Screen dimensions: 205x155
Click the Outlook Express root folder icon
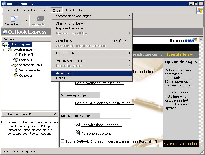coord(5,44)
